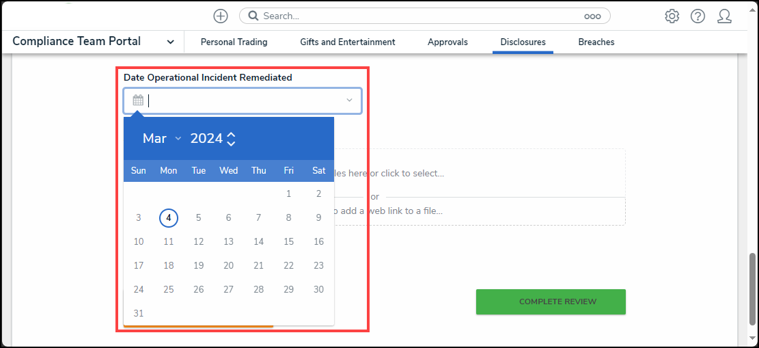The height and width of the screenshot is (348, 759).
Task: Go to the Approvals tab
Action: coord(447,42)
